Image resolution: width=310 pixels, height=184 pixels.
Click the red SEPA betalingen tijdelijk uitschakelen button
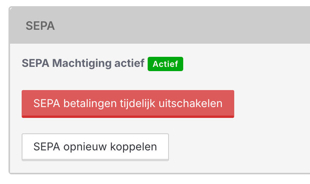(128, 104)
